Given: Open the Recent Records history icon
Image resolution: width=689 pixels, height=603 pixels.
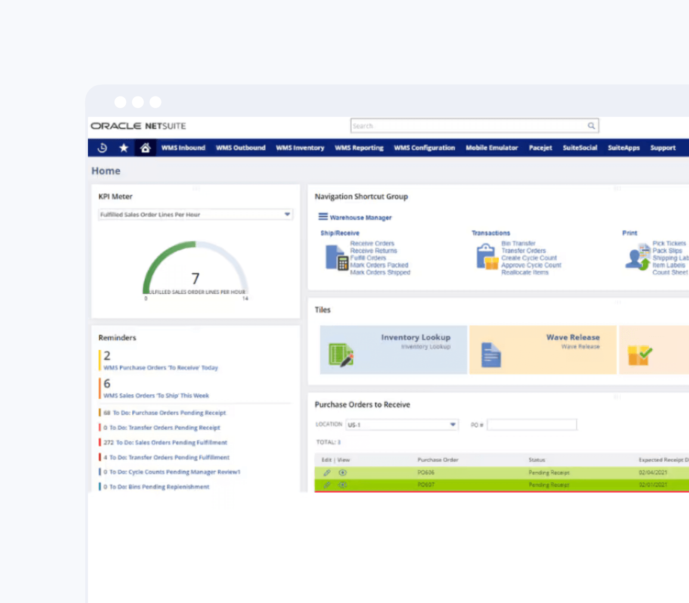Looking at the screenshot, I should [102, 148].
